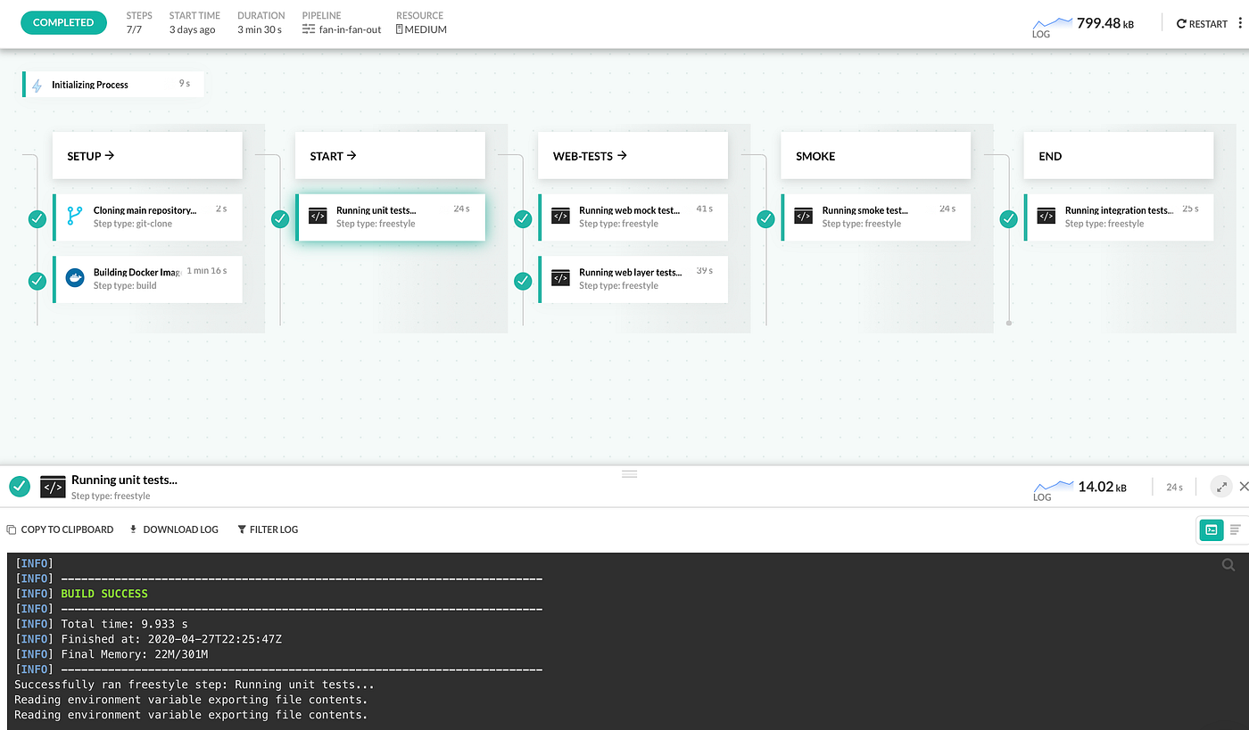Viewport: 1249px width, 730px height.
Task: Switch to the plain text log view
Action: click(1236, 529)
